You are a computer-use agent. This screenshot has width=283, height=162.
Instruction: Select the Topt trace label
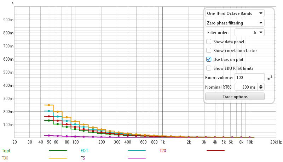pyautogui.click(x=6, y=151)
